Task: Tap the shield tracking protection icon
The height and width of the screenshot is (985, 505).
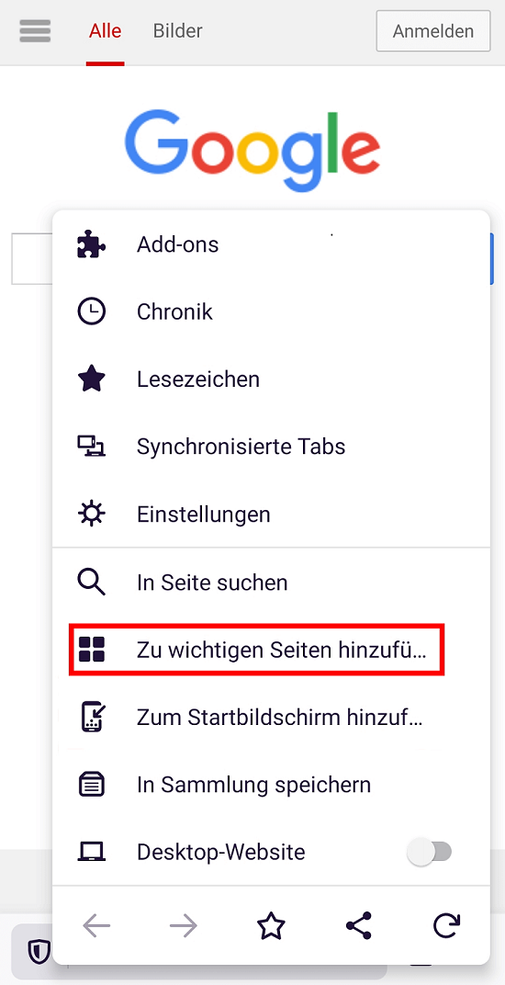Action: (x=39, y=952)
